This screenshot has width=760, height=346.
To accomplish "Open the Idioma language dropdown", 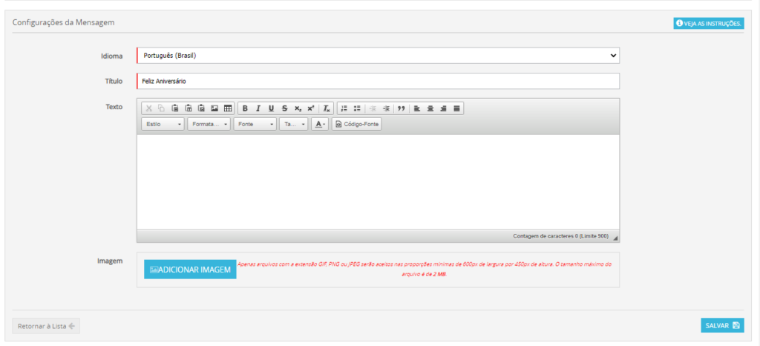I will (x=378, y=56).
